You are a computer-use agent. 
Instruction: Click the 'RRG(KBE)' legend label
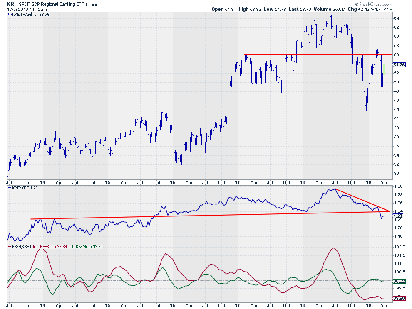pyautogui.click(x=22, y=247)
